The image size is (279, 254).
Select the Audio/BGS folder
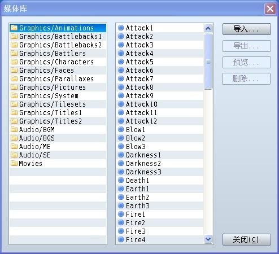tap(58, 138)
